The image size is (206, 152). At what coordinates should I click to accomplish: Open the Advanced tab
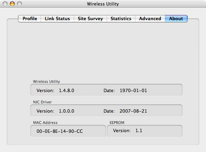[x=150, y=19]
